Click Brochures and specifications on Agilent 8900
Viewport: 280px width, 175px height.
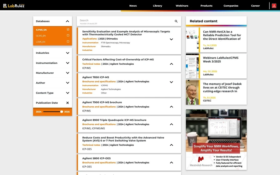pos(99,124)
